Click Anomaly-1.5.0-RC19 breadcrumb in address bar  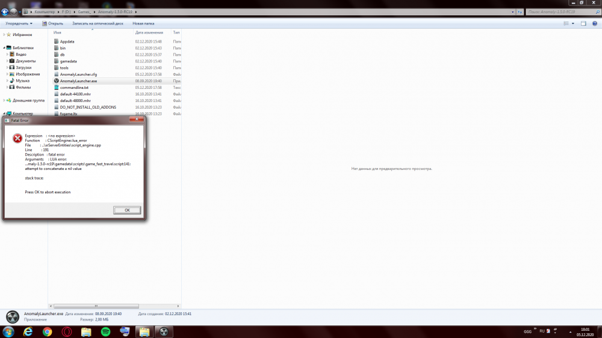pyautogui.click(x=115, y=12)
